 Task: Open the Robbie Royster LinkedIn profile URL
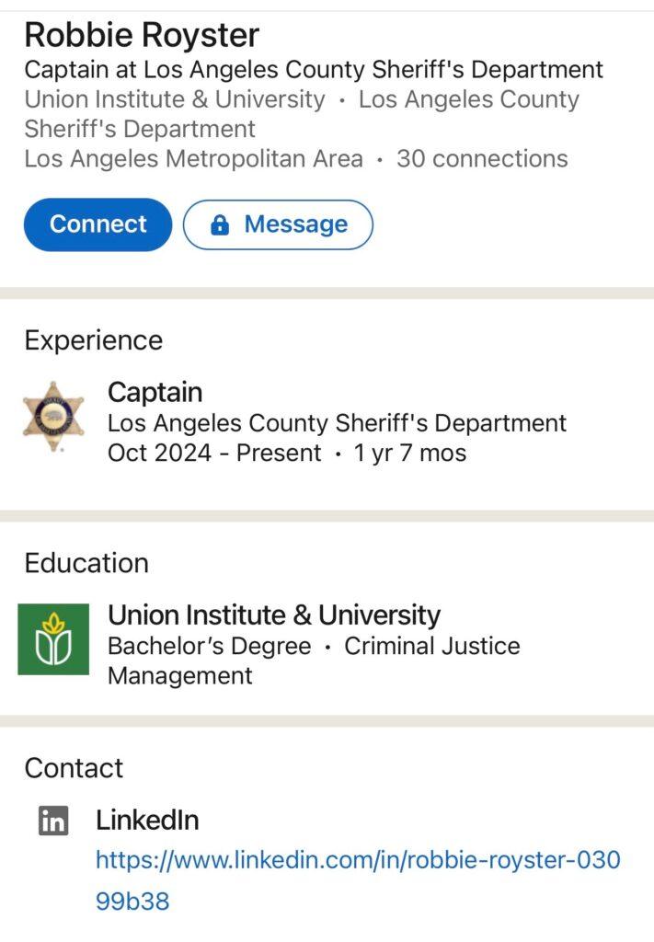tap(357, 861)
